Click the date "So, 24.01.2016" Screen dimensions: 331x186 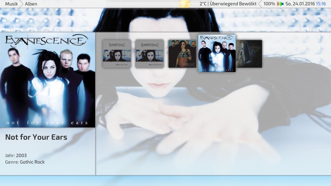(x=300, y=4)
